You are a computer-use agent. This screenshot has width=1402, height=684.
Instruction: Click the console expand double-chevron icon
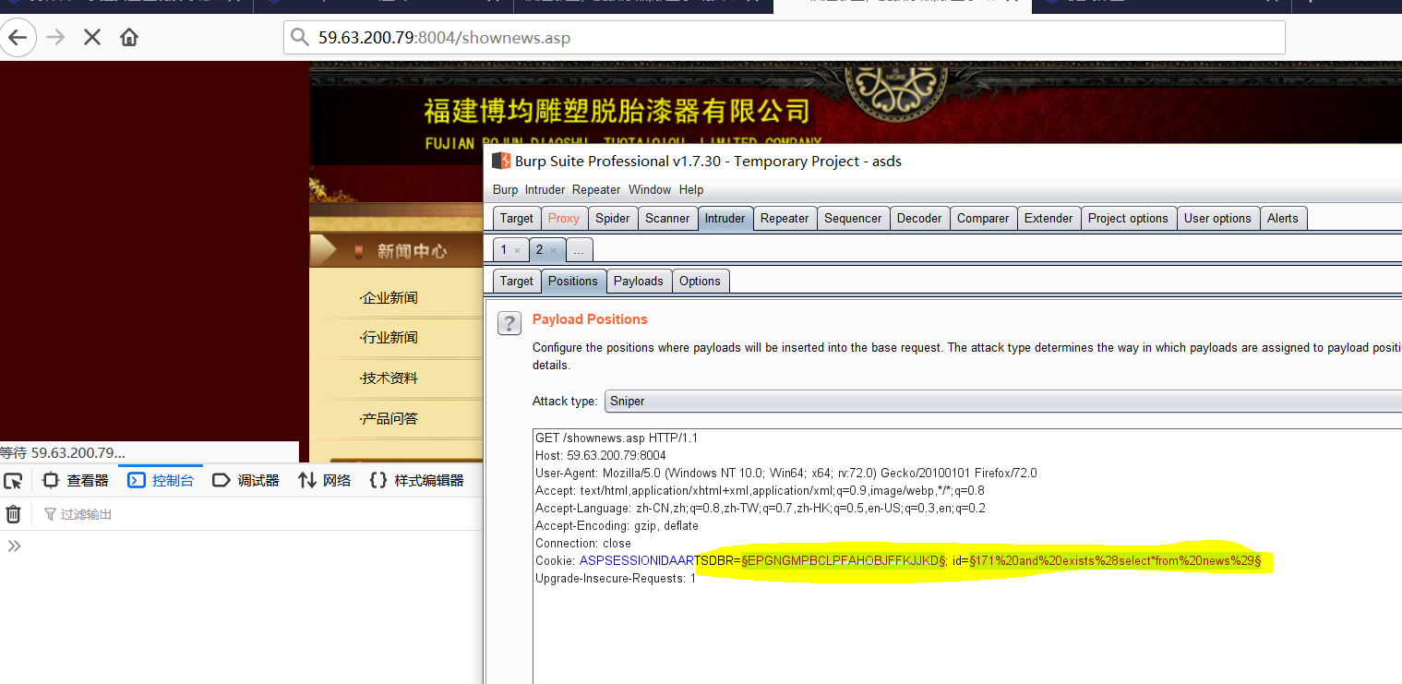(x=14, y=546)
